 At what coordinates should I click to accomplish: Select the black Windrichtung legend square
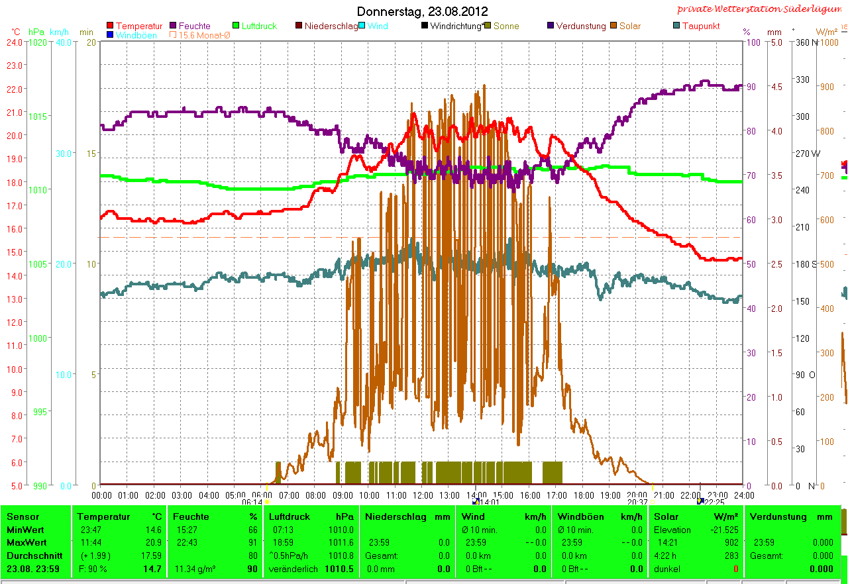pyautogui.click(x=425, y=26)
